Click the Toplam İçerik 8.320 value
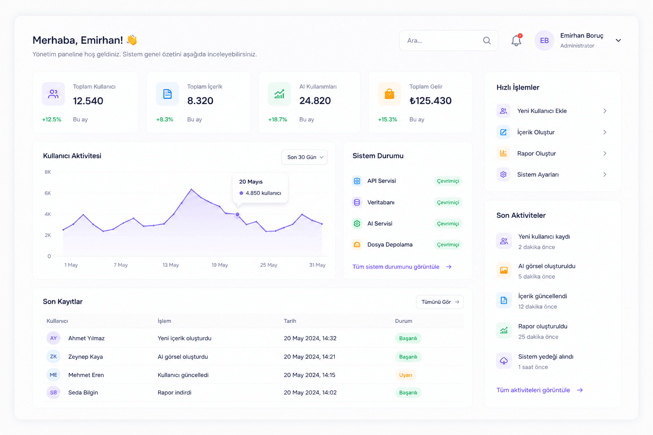Image resolution: width=653 pixels, height=435 pixels. 200,101
